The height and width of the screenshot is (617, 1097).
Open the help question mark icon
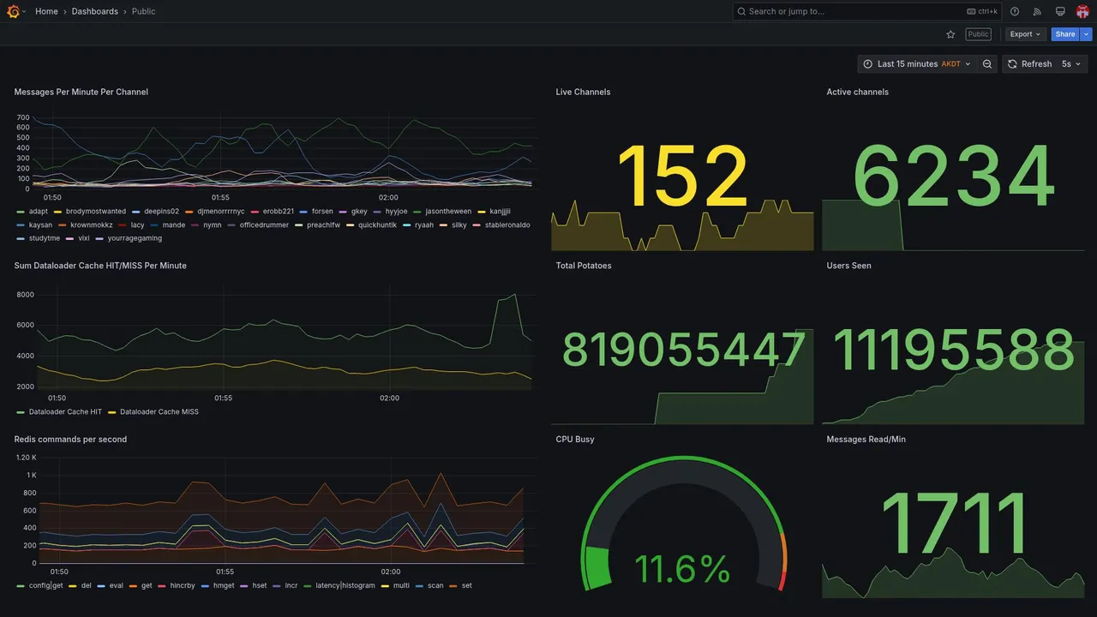(x=1015, y=11)
